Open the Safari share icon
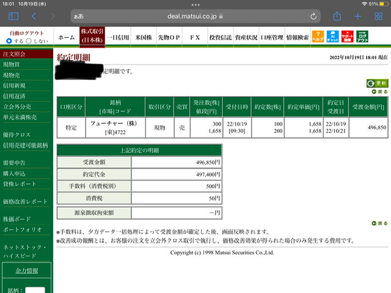Screen dimensions: 391x293 tap(337, 16)
